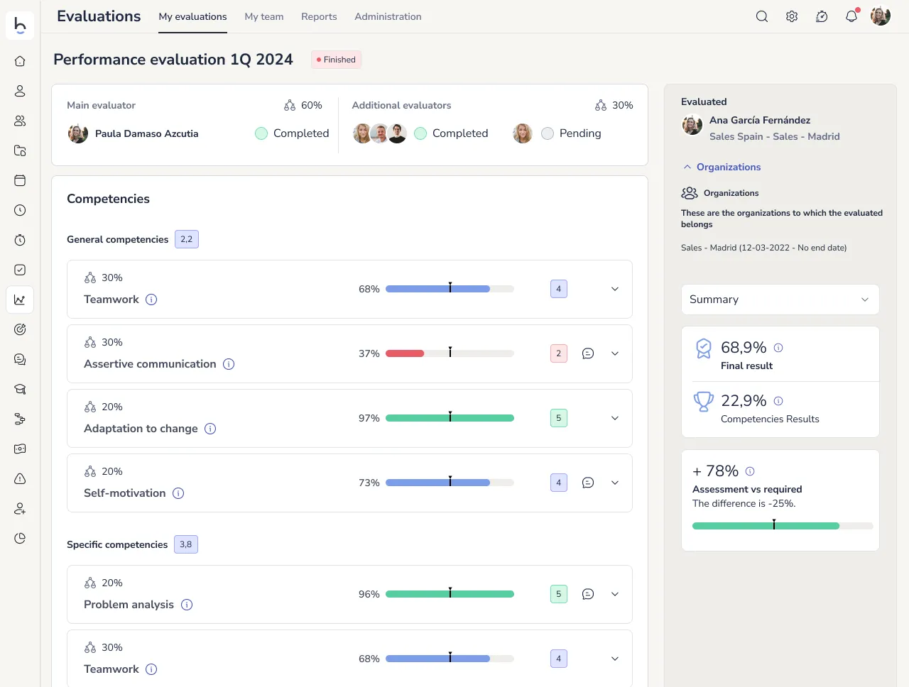Click the 97% progress bar for Adaptation to change
This screenshot has height=687, width=909.
450,418
